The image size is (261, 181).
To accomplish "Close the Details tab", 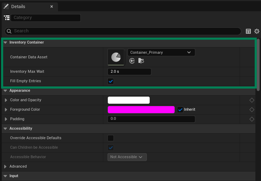I will (52, 6).
